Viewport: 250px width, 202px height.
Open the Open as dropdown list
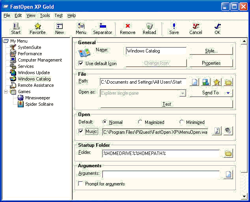point(183,93)
